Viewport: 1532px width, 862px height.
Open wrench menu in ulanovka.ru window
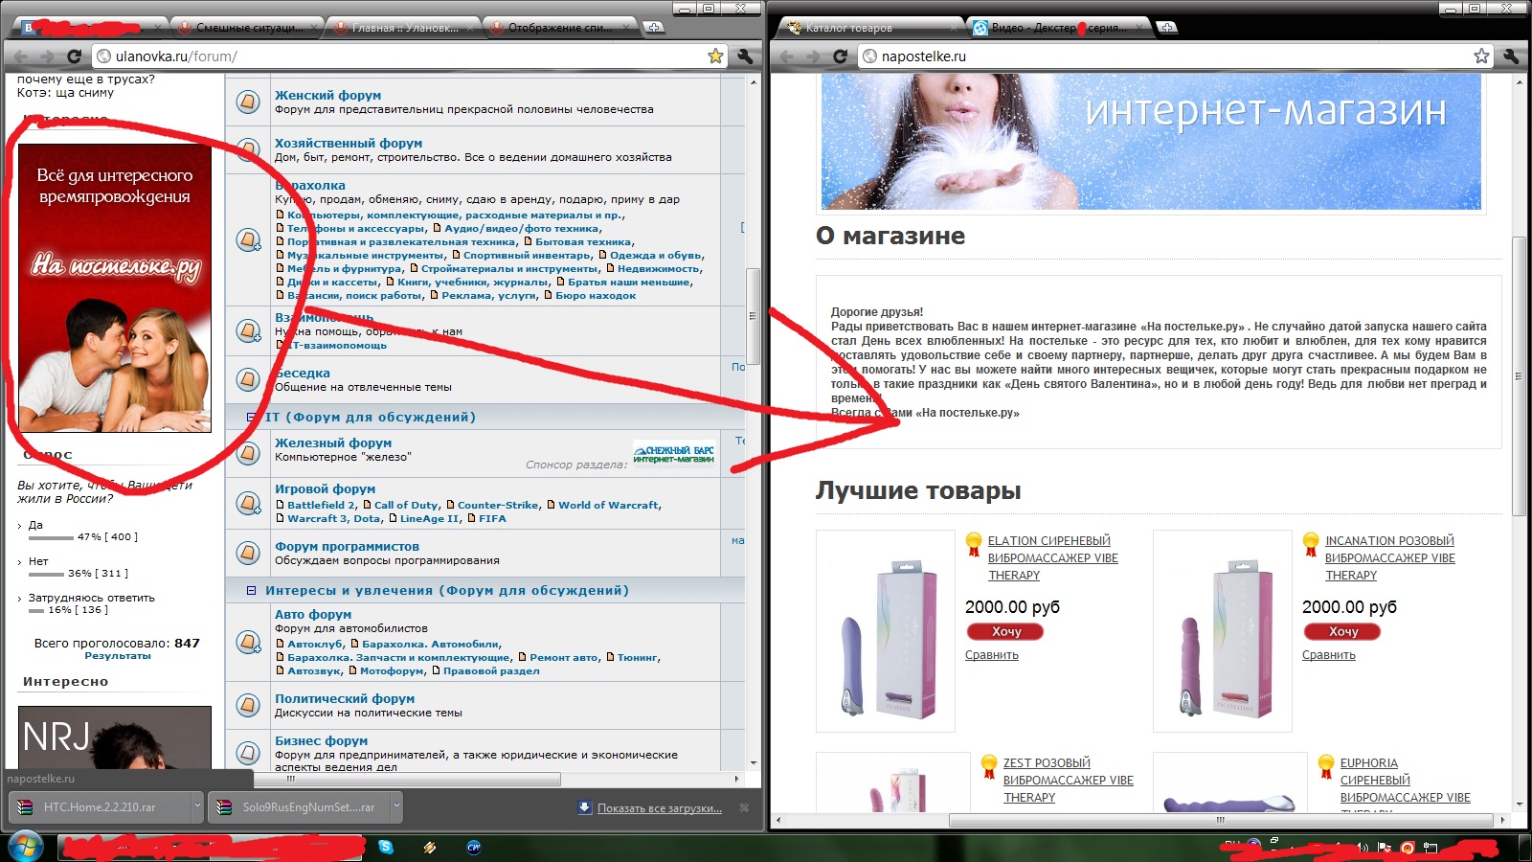pos(745,57)
